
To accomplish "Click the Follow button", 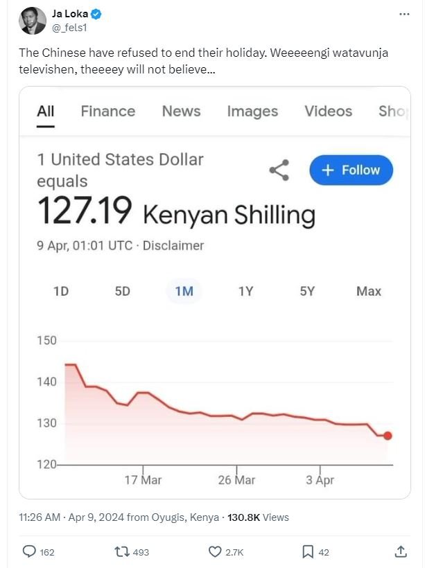I will (x=351, y=170).
